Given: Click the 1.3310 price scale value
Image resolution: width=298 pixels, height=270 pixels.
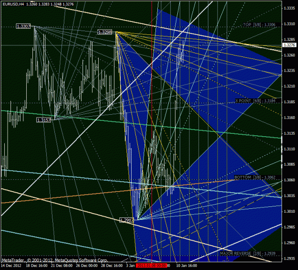Looking at the screenshot, I should (289, 24).
